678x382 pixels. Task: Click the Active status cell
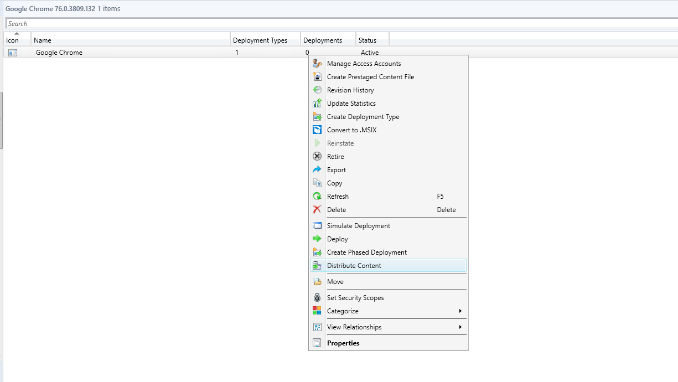[x=370, y=53]
